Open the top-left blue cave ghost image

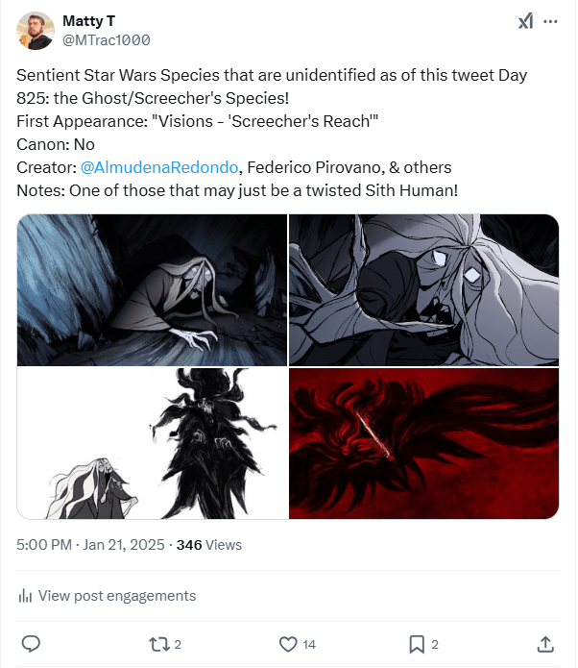(152, 290)
